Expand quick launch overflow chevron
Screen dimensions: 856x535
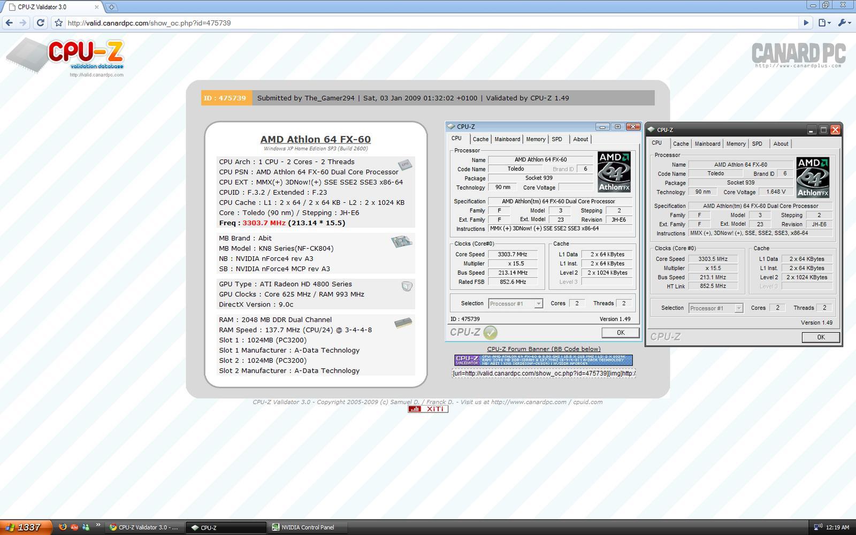[x=98, y=525]
